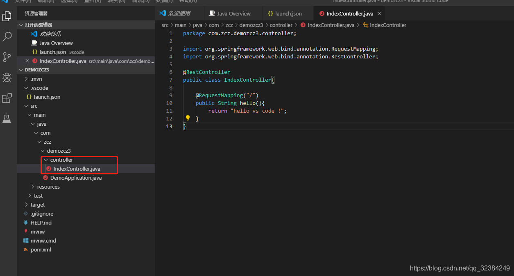Screen dimensions: 514x276
Task: Click the RequestMapping import on line 3
Action: [281, 49]
